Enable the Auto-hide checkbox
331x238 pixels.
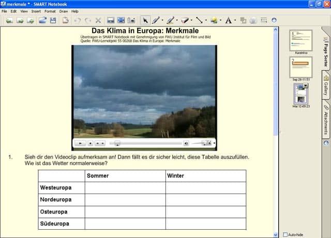coord(285,234)
